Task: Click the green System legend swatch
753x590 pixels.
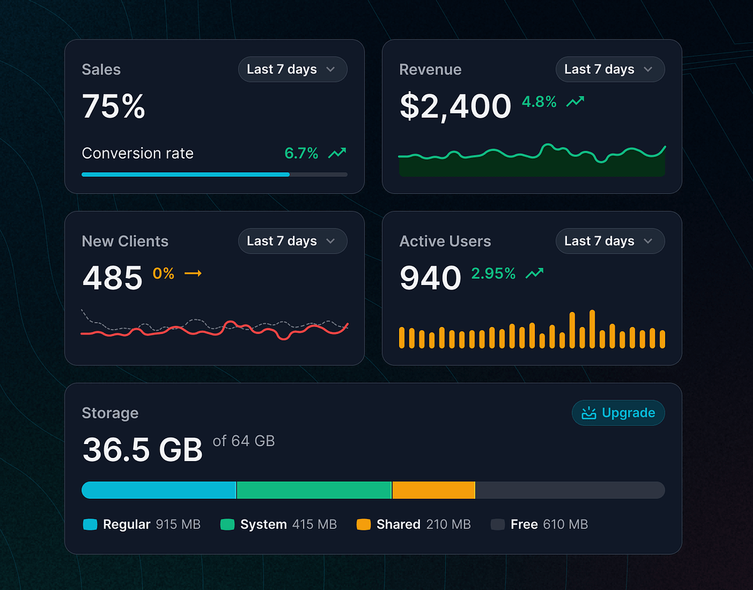Action: 228,525
